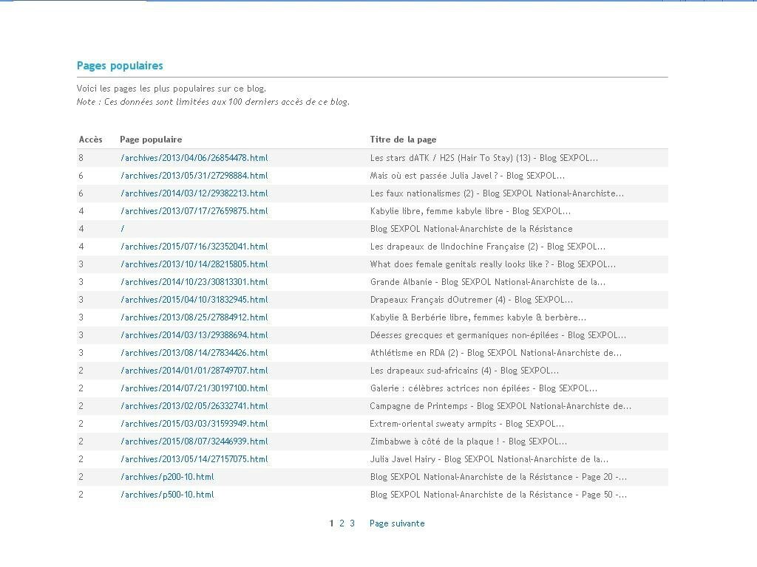
Task: Click "Voici les pages les plus populaires" text
Action: coord(172,89)
